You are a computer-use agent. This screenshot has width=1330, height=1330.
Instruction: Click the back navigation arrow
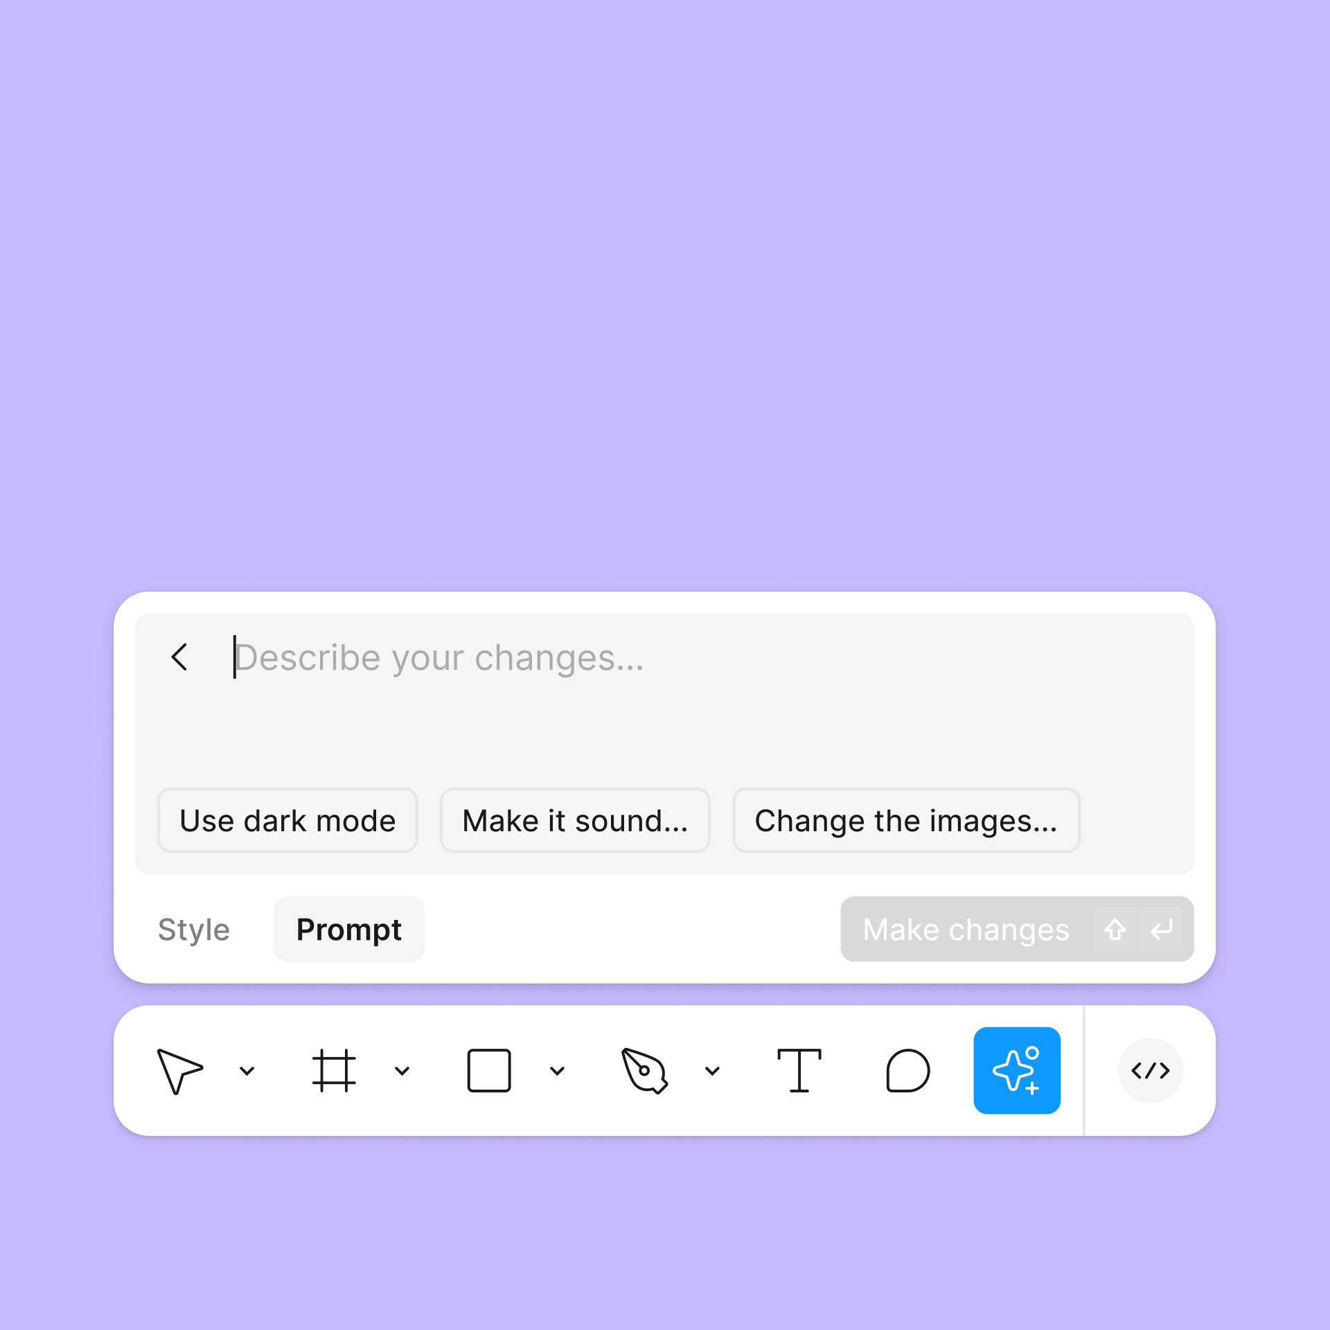pos(181,657)
